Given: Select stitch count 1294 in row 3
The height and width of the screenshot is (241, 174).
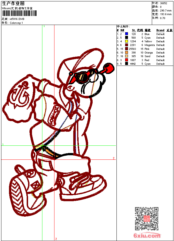Looking at the screenshot, I should click(x=133, y=41).
